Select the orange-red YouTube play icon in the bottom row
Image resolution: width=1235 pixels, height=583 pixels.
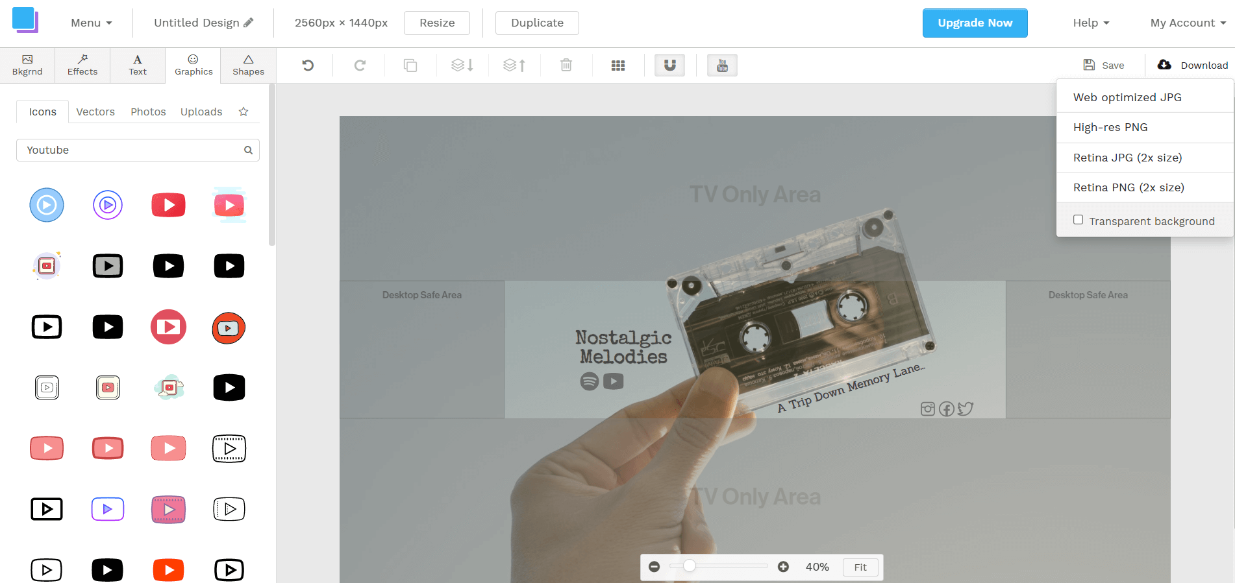[168, 570]
